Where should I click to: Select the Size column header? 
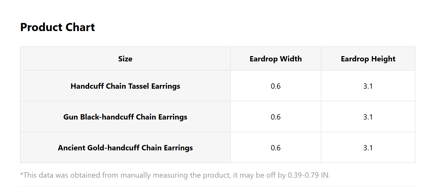pyautogui.click(x=125, y=59)
